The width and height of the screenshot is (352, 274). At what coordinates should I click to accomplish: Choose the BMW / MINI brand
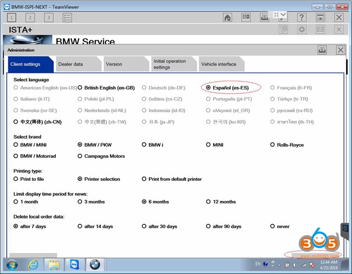click(16, 145)
